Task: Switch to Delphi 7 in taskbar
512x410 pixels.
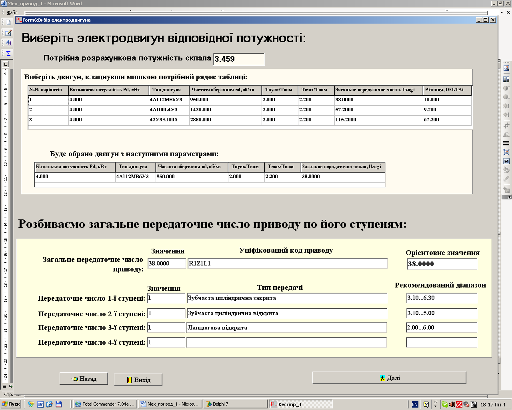Action: point(235,404)
